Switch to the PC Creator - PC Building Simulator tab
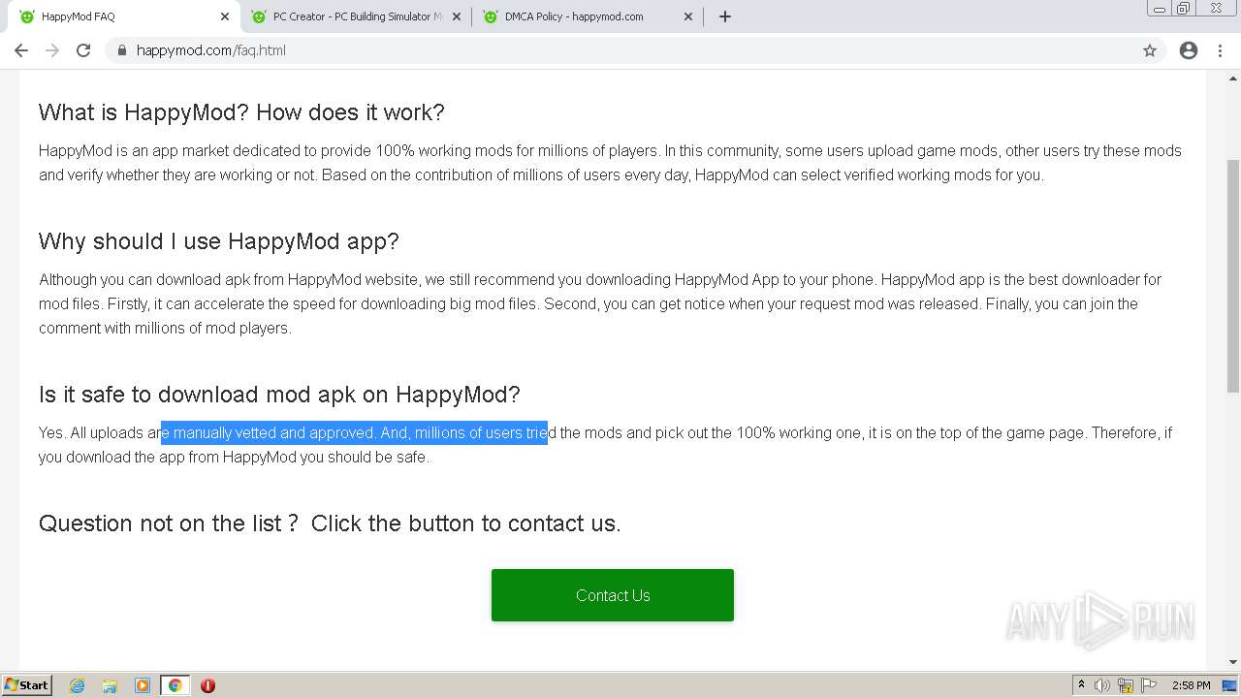Viewport: 1241px width, 698px height. tap(355, 16)
